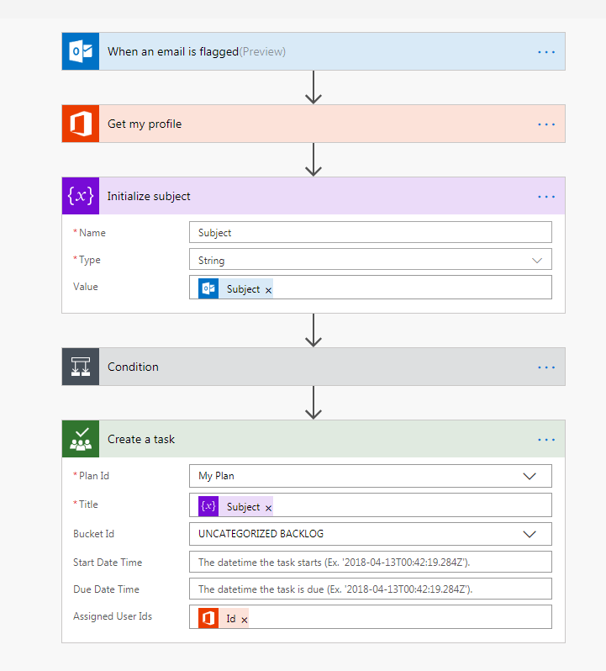Open the ellipsis menu for Condition

546,367
